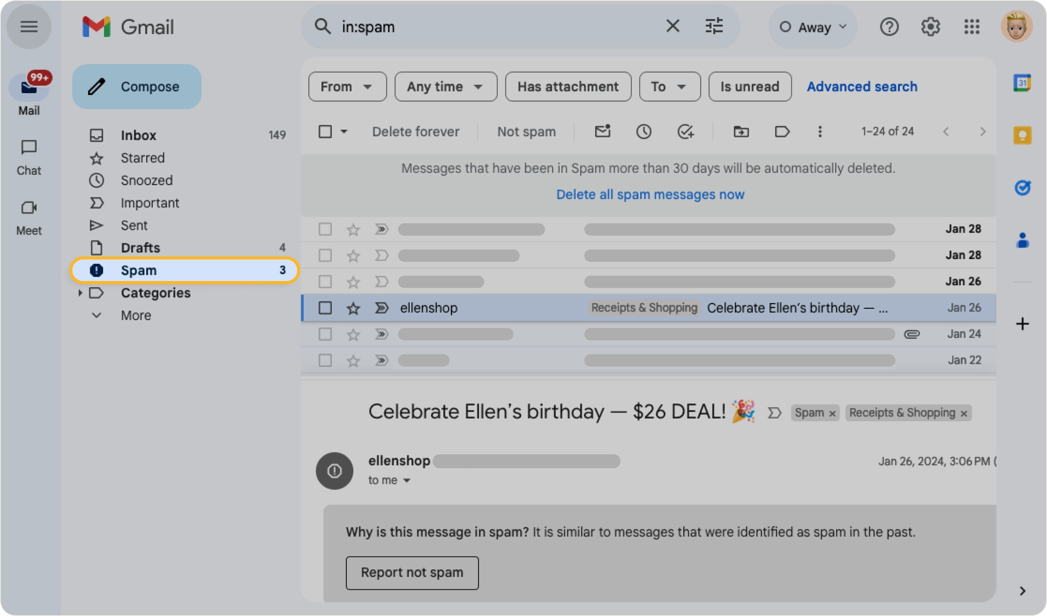Expand the Categories section in sidebar
This screenshot has width=1047, height=616.
pos(80,293)
